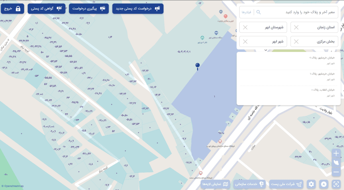
Task: Click the خروج logout button
Action: coord(12,9)
